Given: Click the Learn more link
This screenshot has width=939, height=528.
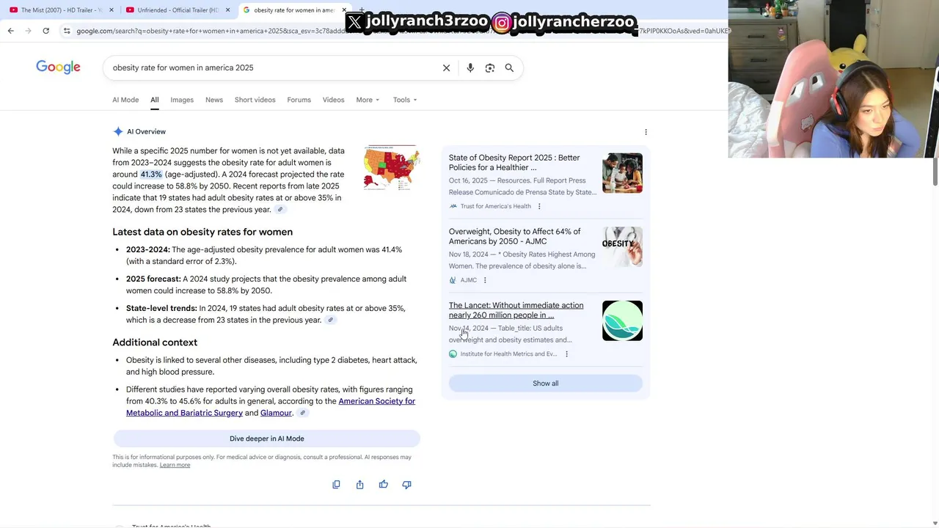Looking at the screenshot, I should 175,465.
